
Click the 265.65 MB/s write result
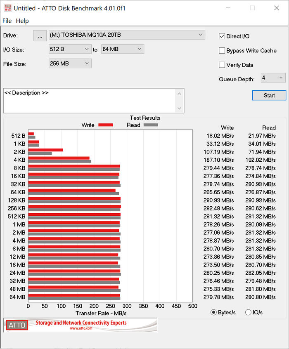(x=218, y=192)
